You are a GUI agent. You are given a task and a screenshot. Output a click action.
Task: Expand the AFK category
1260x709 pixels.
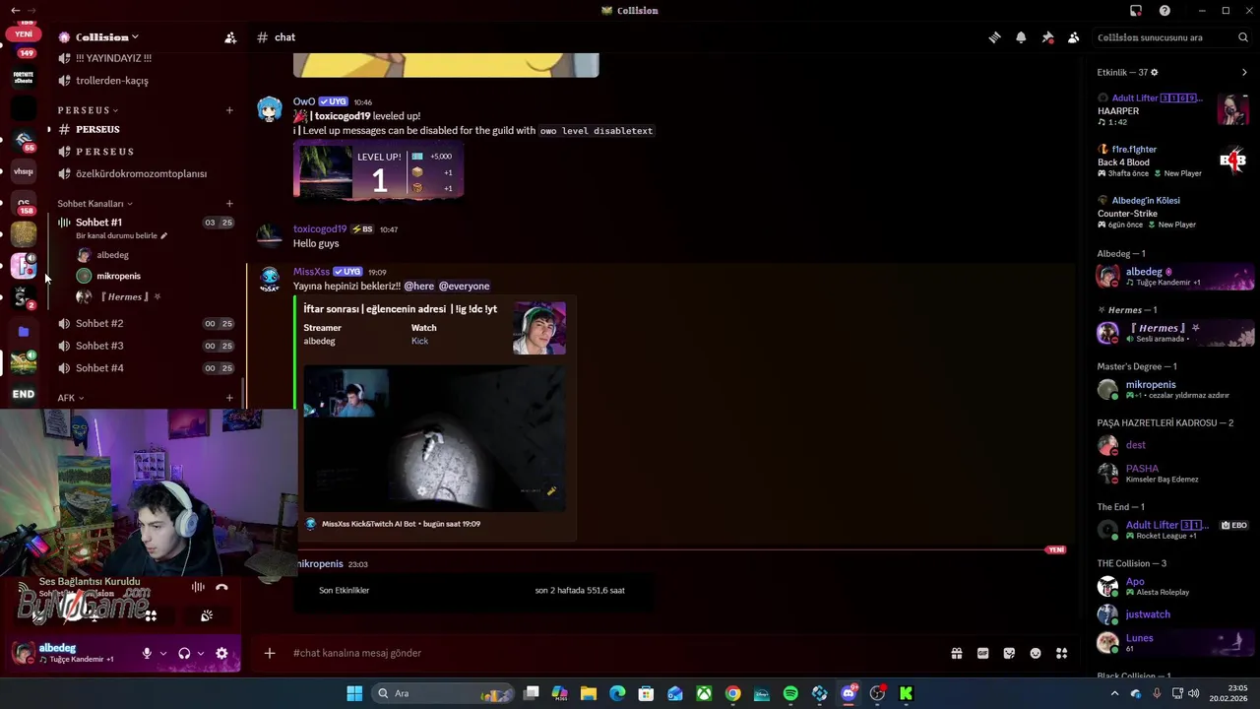click(70, 398)
